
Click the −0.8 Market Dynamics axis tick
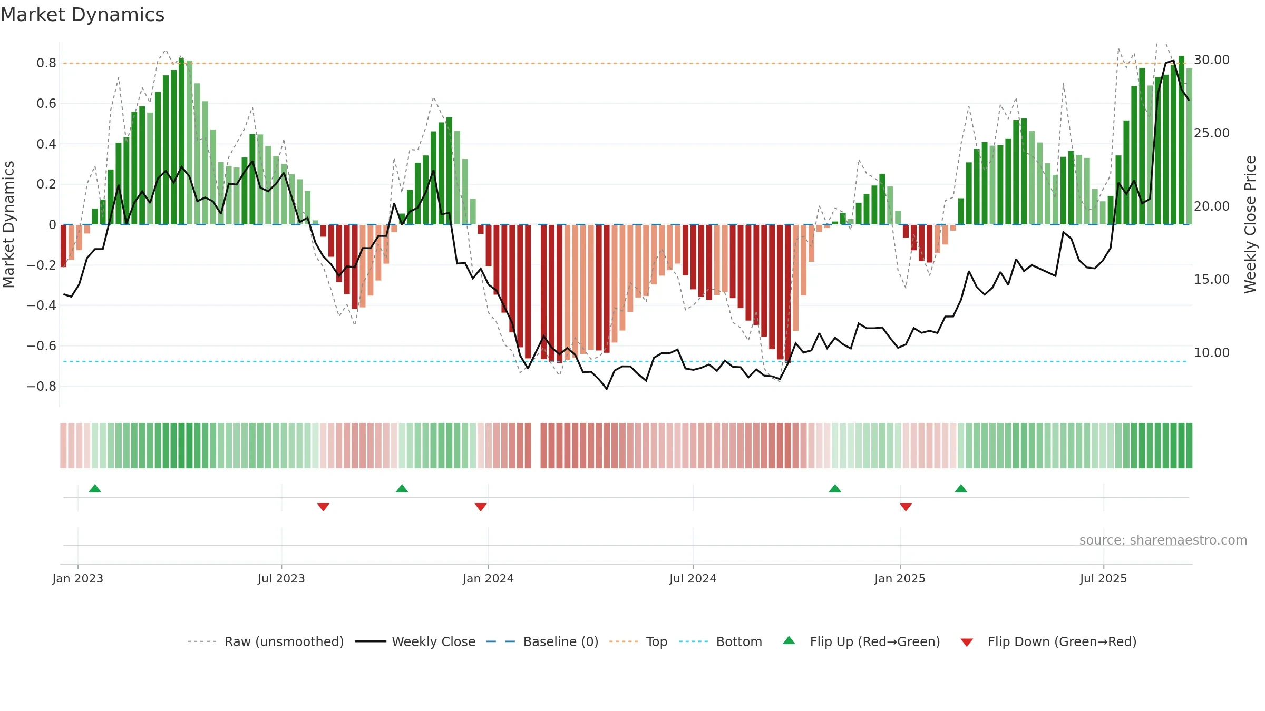tap(42, 386)
